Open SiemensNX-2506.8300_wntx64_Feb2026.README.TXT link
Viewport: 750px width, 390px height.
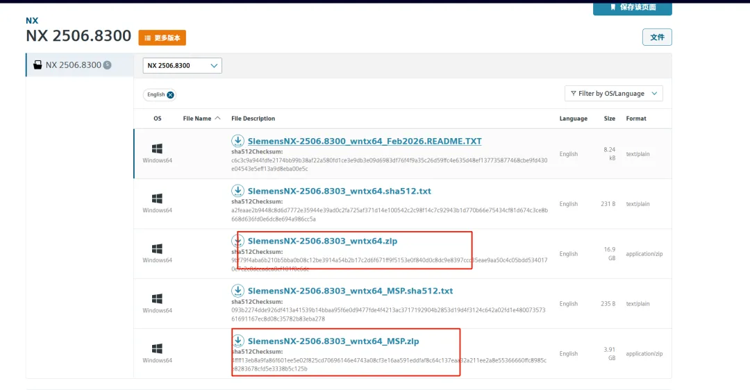365,141
